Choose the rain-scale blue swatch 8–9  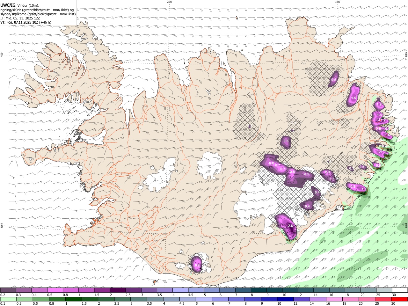point(253,299)
